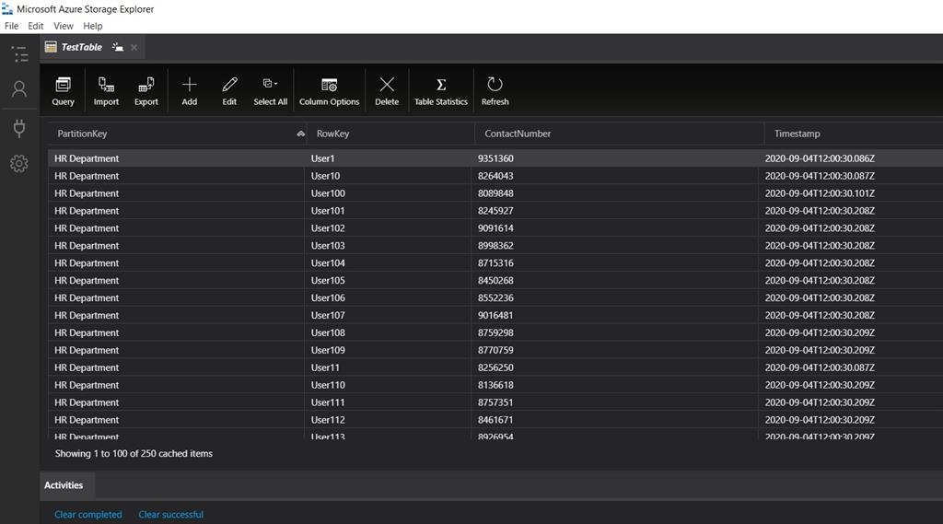
Task: Open Explorer tree view in sidebar
Action: pos(19,54)
